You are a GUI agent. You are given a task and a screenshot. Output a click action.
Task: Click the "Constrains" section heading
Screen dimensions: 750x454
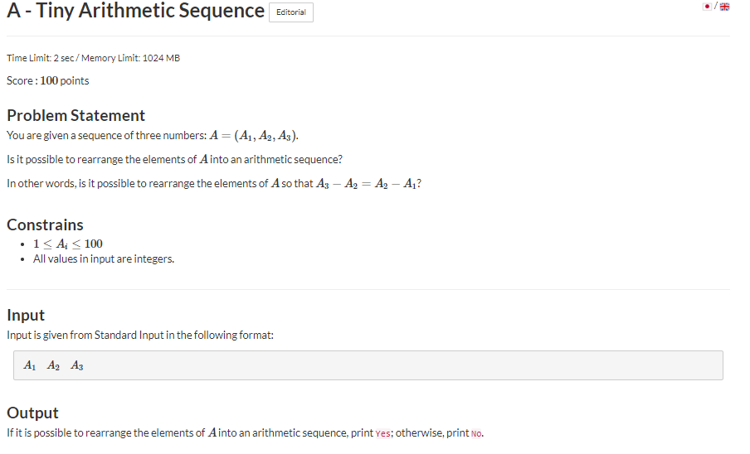tap(45, 225)
